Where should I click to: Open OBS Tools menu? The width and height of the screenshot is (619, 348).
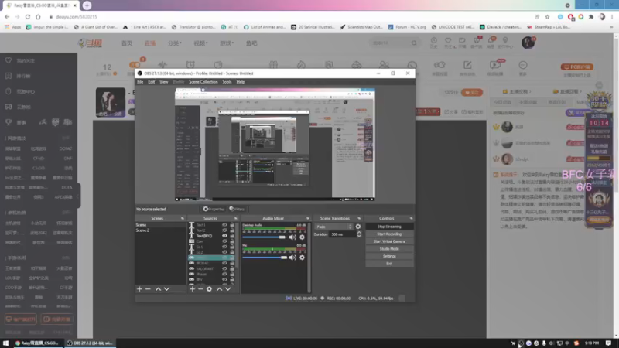tap(227, 82)
